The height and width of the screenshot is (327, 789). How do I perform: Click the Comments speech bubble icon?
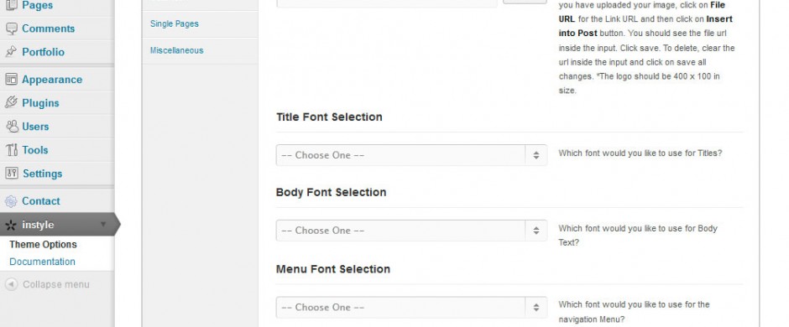(x=11, y=29)
